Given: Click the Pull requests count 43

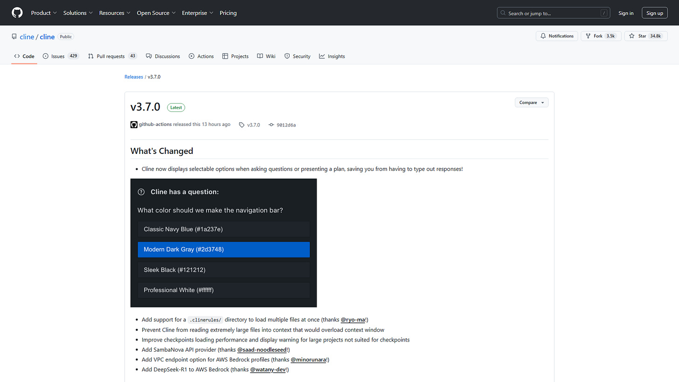Looking at the screenshot, I should click(x=132, y=56).
